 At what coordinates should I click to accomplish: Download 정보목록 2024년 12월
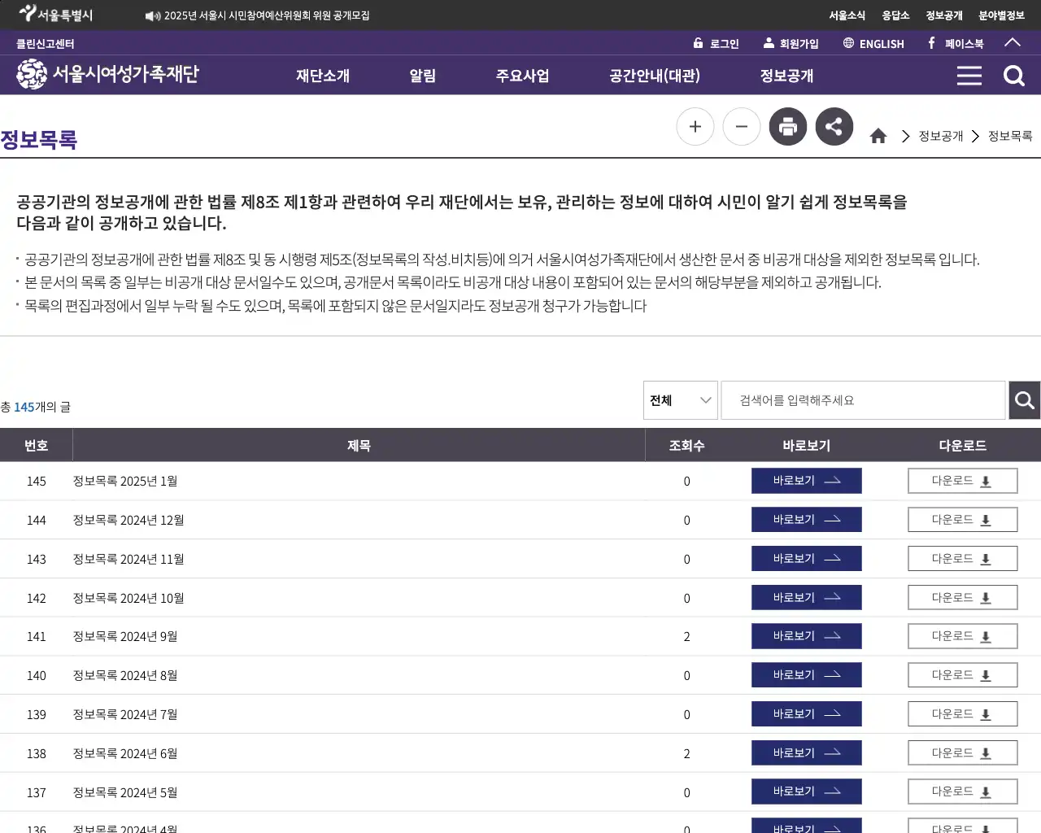(x=962, y=519)
